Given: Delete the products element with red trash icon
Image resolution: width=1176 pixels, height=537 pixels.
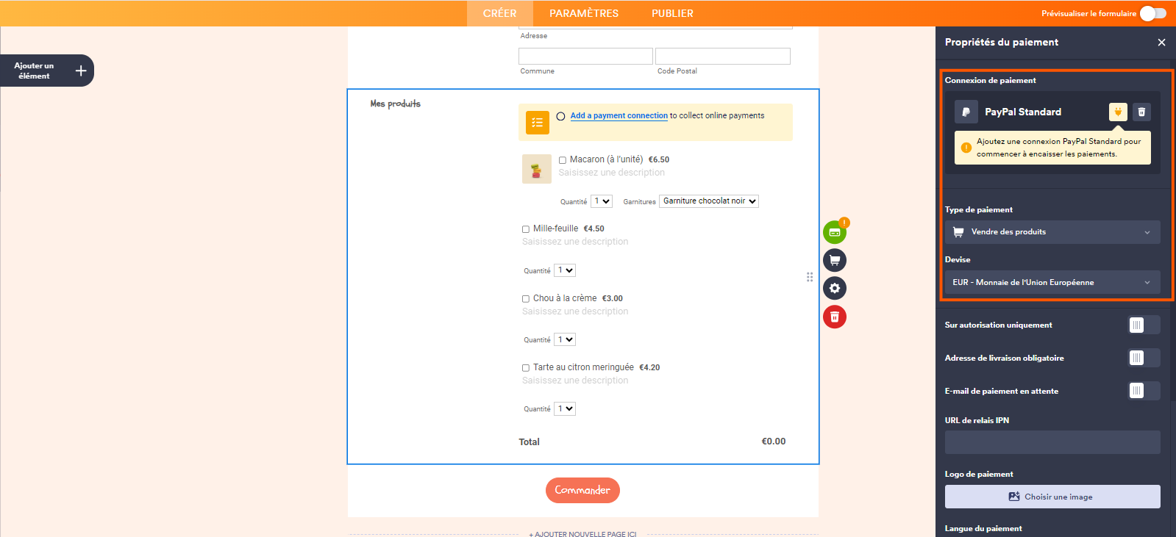Looking at the screenshot, I should click(x=834, y=317).
